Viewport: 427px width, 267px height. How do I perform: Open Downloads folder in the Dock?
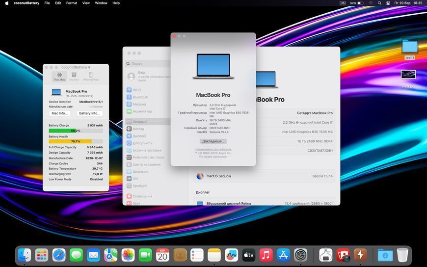385,255
